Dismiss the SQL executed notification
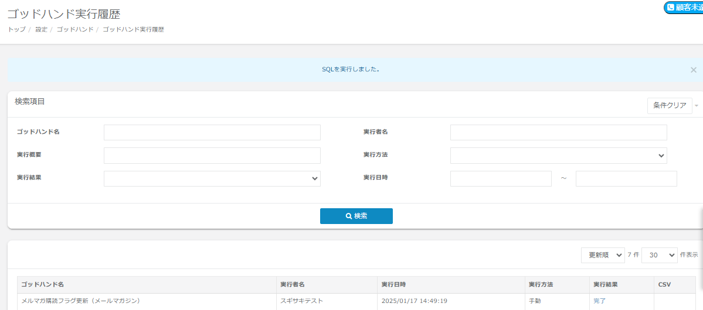The image size is (703, 310). 693,70
